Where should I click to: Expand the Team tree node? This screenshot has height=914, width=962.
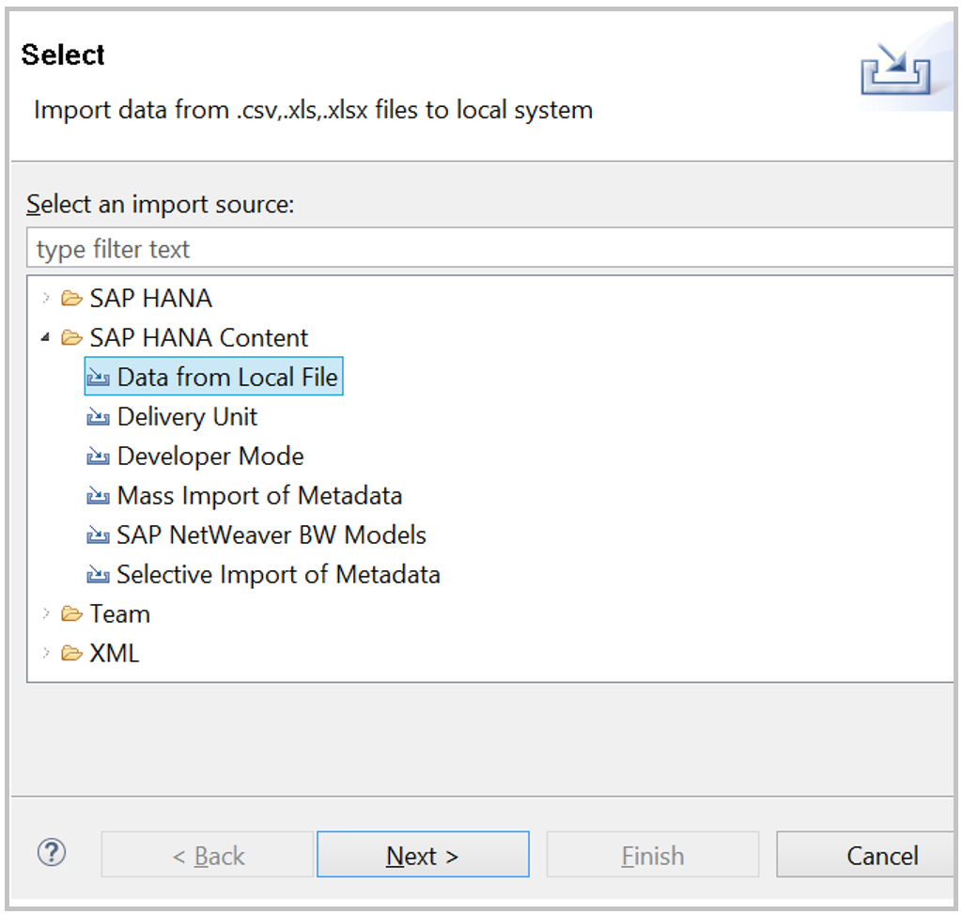(45, 613)
